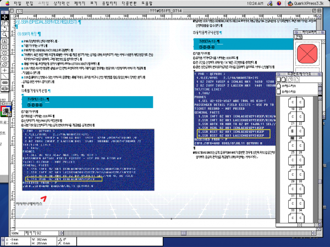
Task: Open the Apple menu
Action: (7, 3)
